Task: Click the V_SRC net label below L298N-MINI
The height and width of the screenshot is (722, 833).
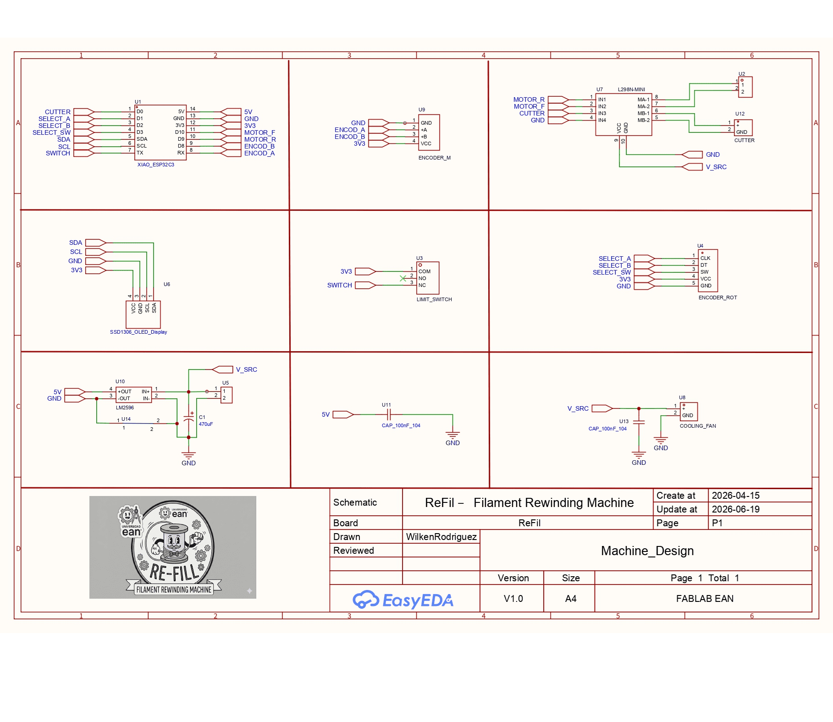Action: click(716, 167)
